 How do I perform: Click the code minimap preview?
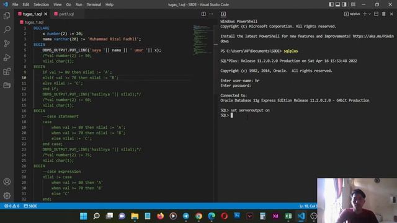[203, 40]
